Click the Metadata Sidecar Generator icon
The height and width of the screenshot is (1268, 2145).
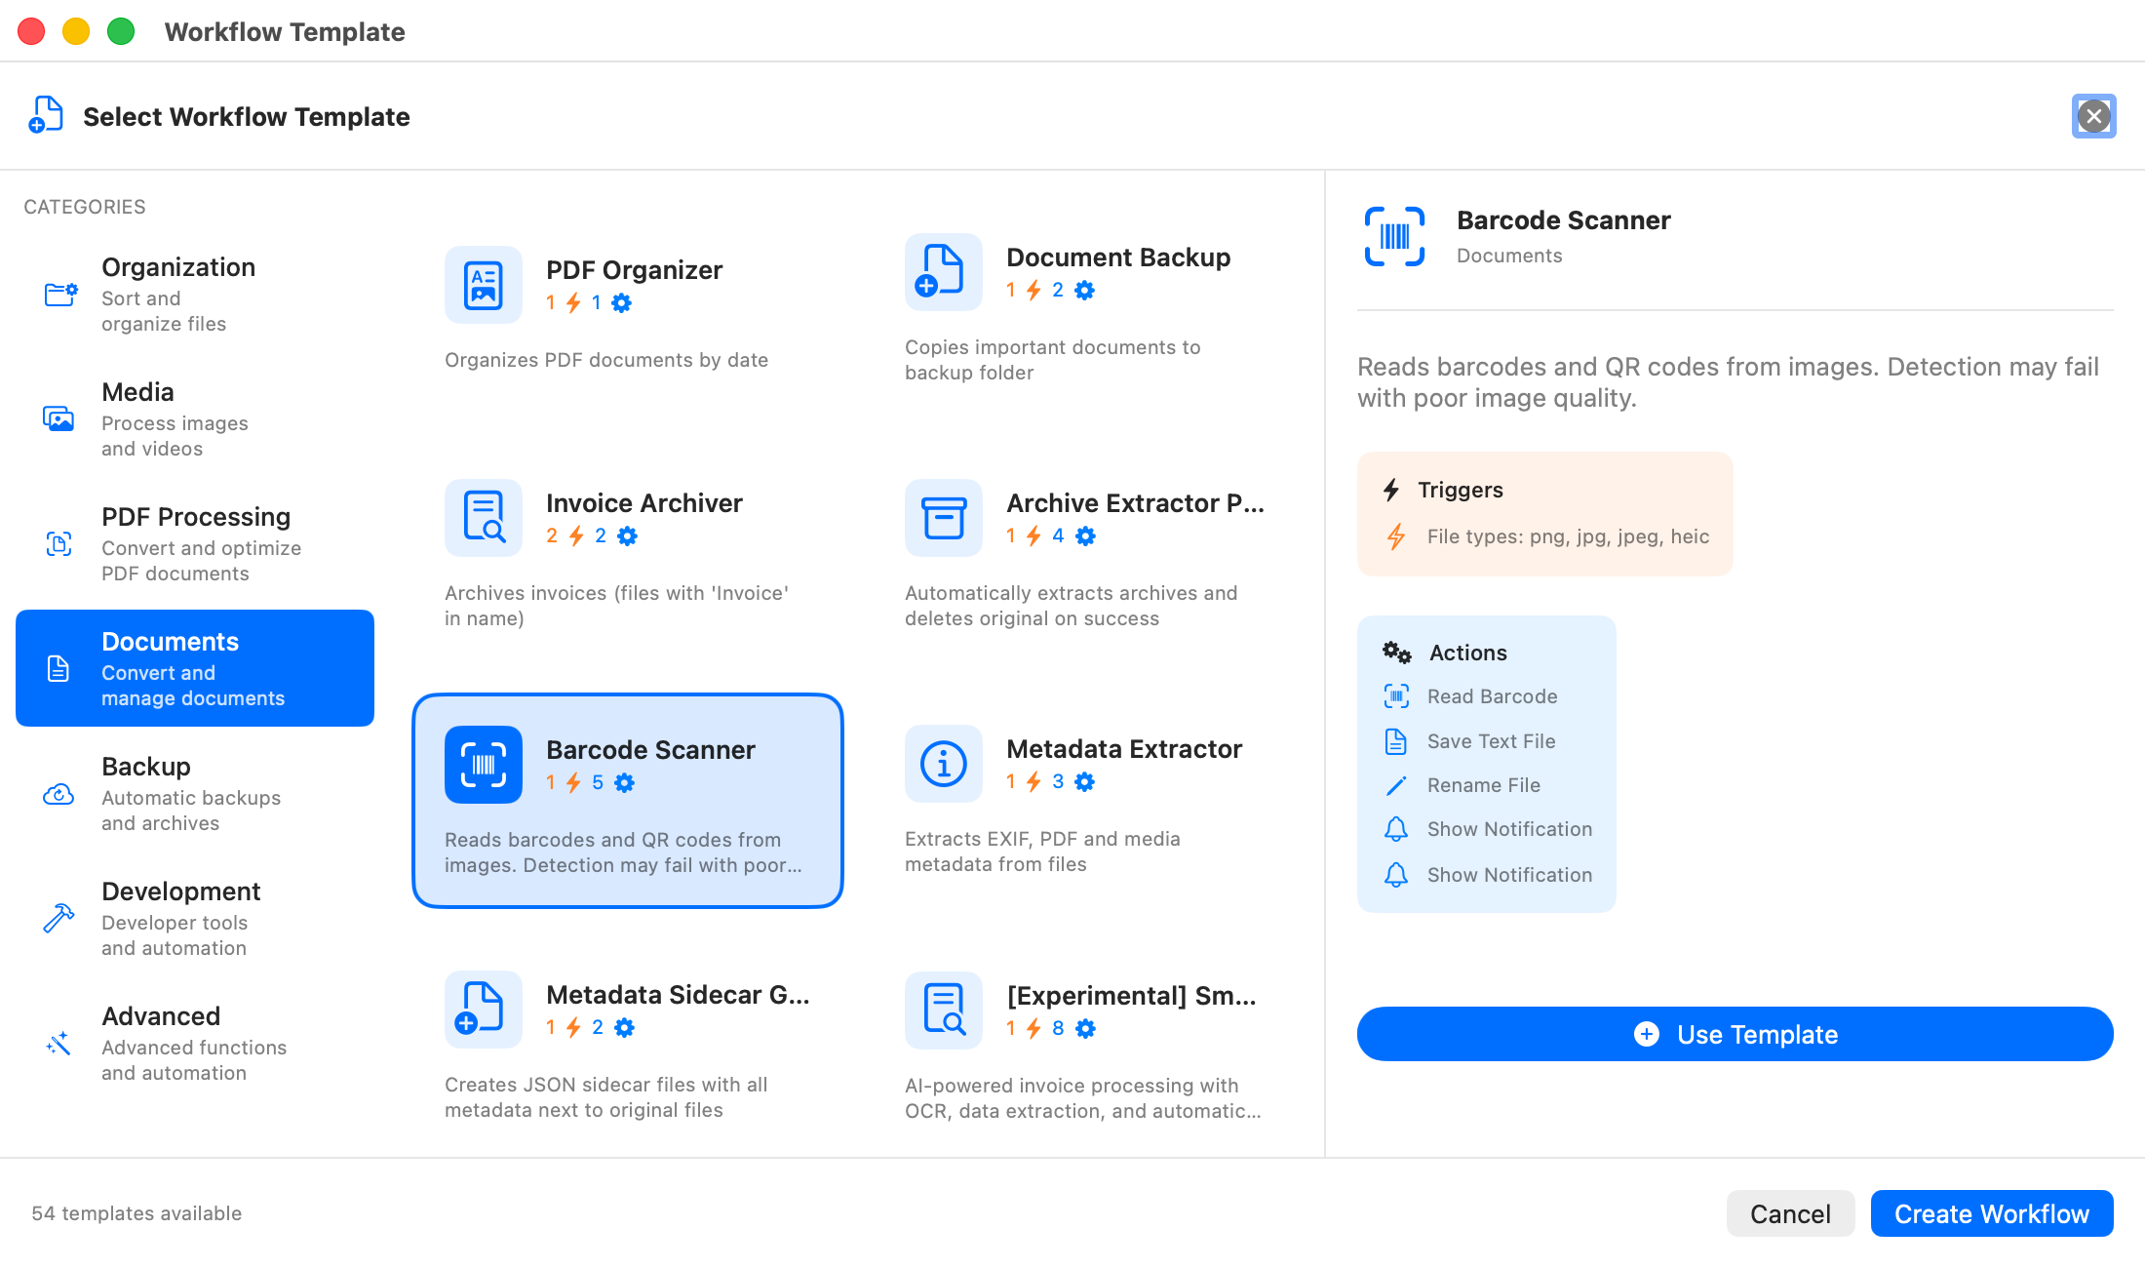pyautogui.click(x=484, y=1010)
